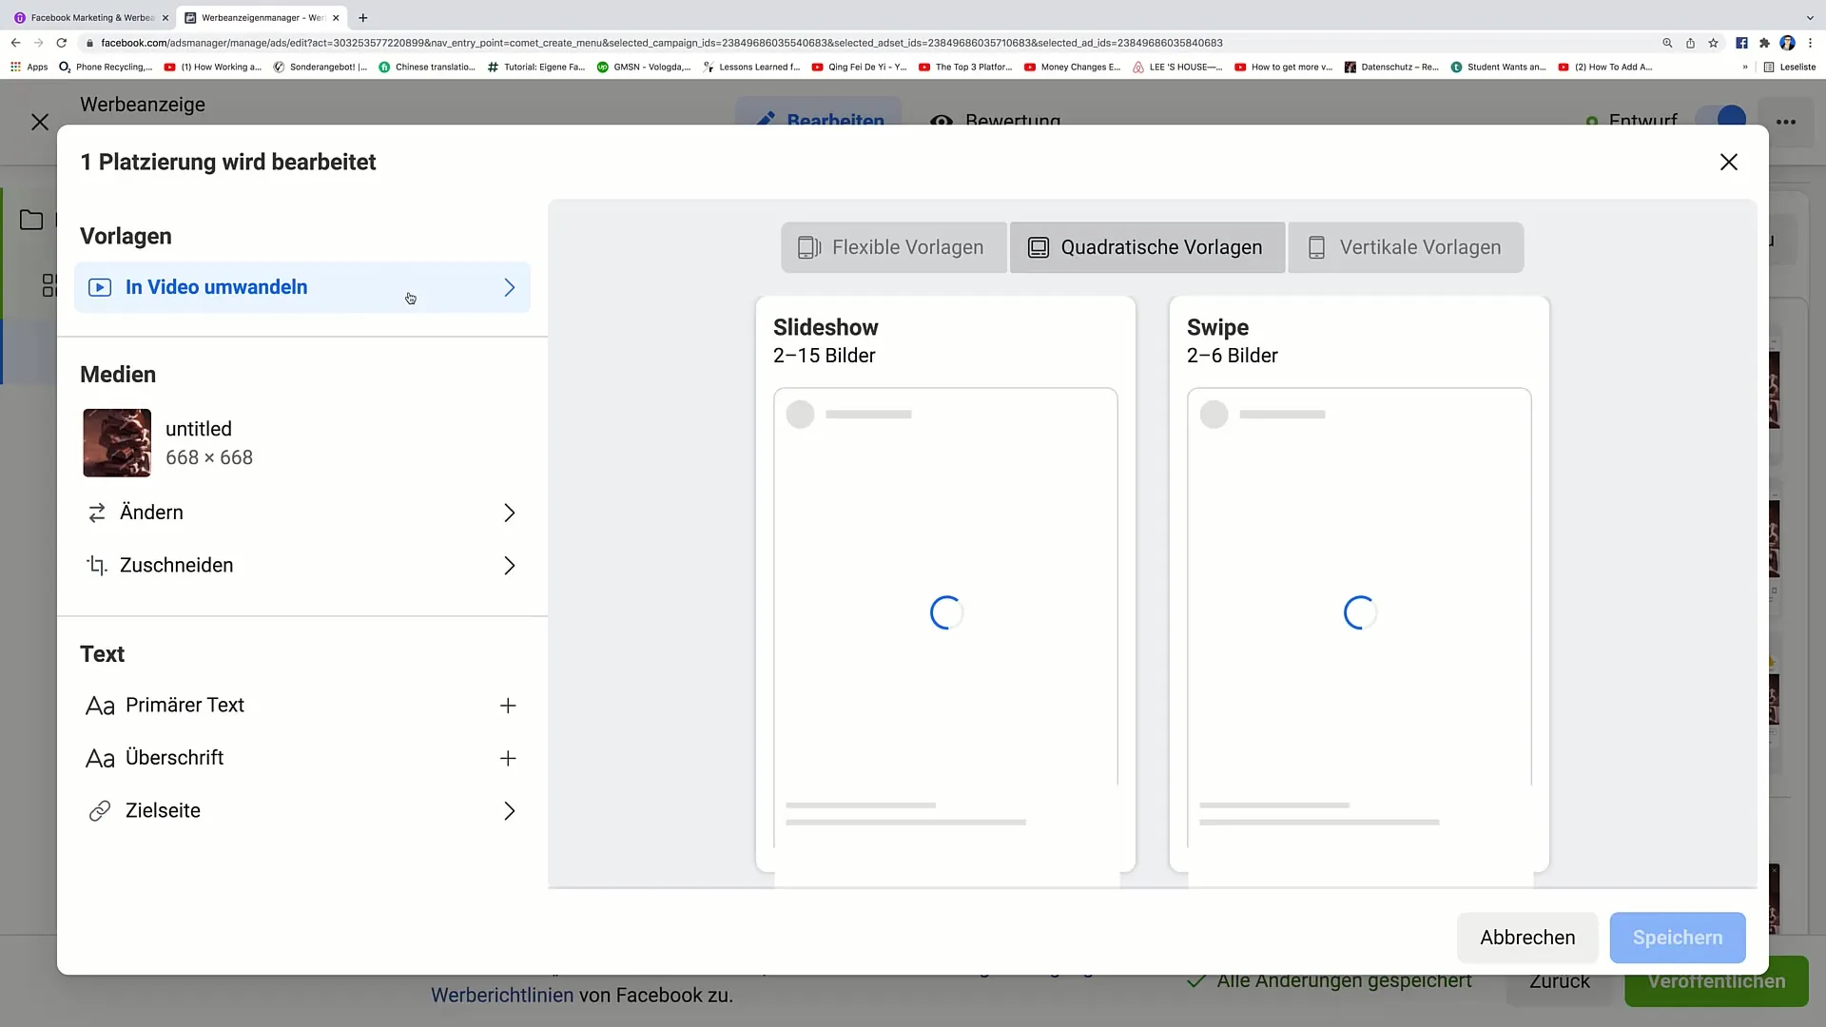The width and height of the screenshot is (1826, 1027).
Task: Choose the Swipe template card
Action: point(1359,584)
